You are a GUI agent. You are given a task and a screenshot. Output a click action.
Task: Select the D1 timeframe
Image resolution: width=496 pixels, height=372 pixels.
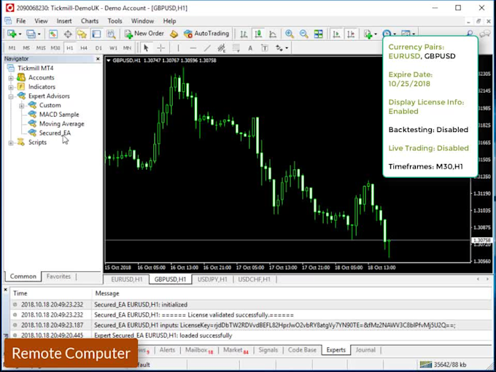point(98,48)
